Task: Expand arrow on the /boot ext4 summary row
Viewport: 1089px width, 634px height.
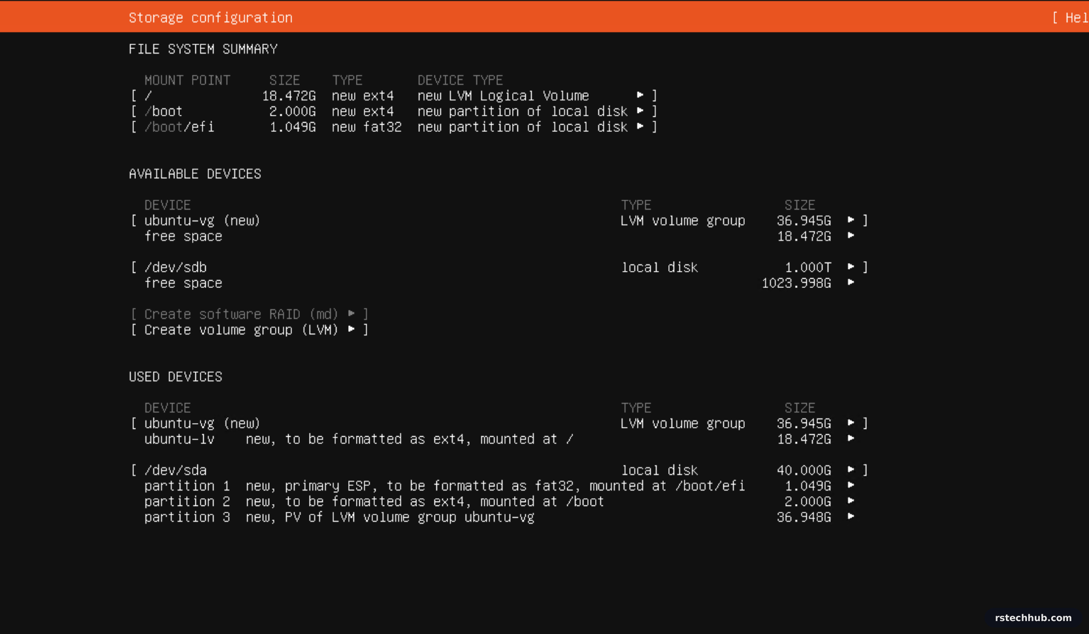Action: click(x=640, y=111)
